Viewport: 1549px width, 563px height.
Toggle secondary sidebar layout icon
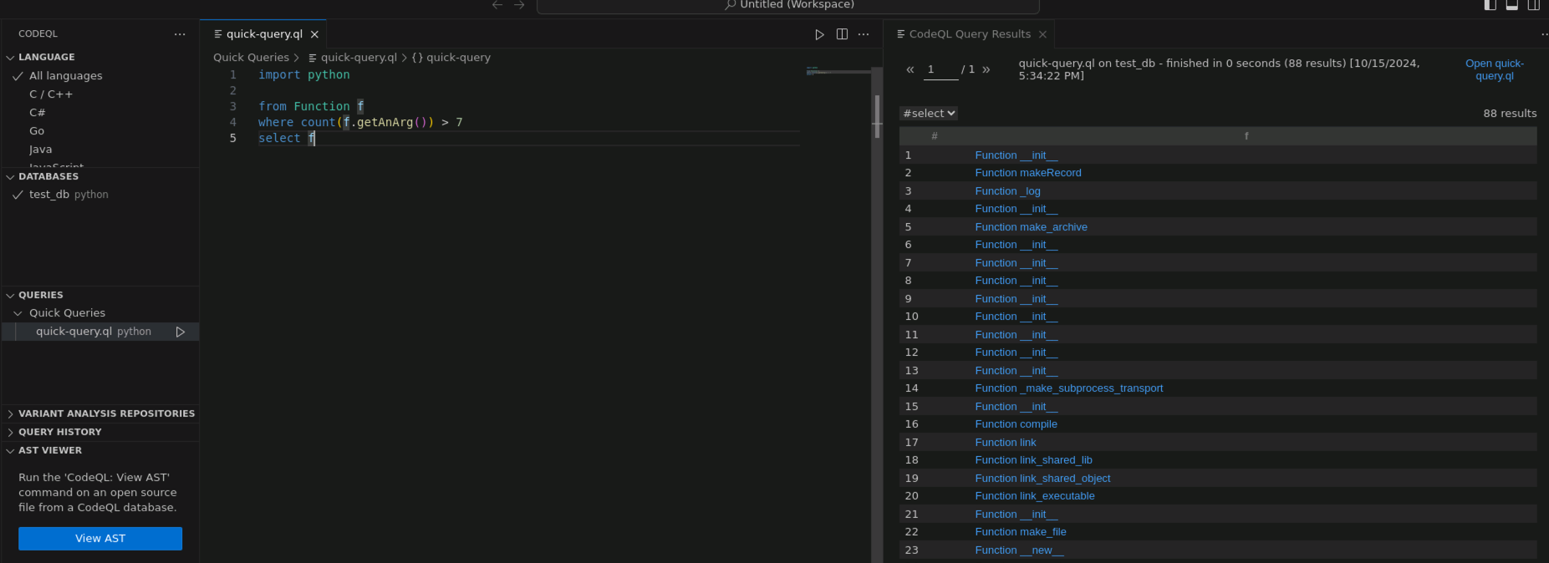tap(1534, 5)
